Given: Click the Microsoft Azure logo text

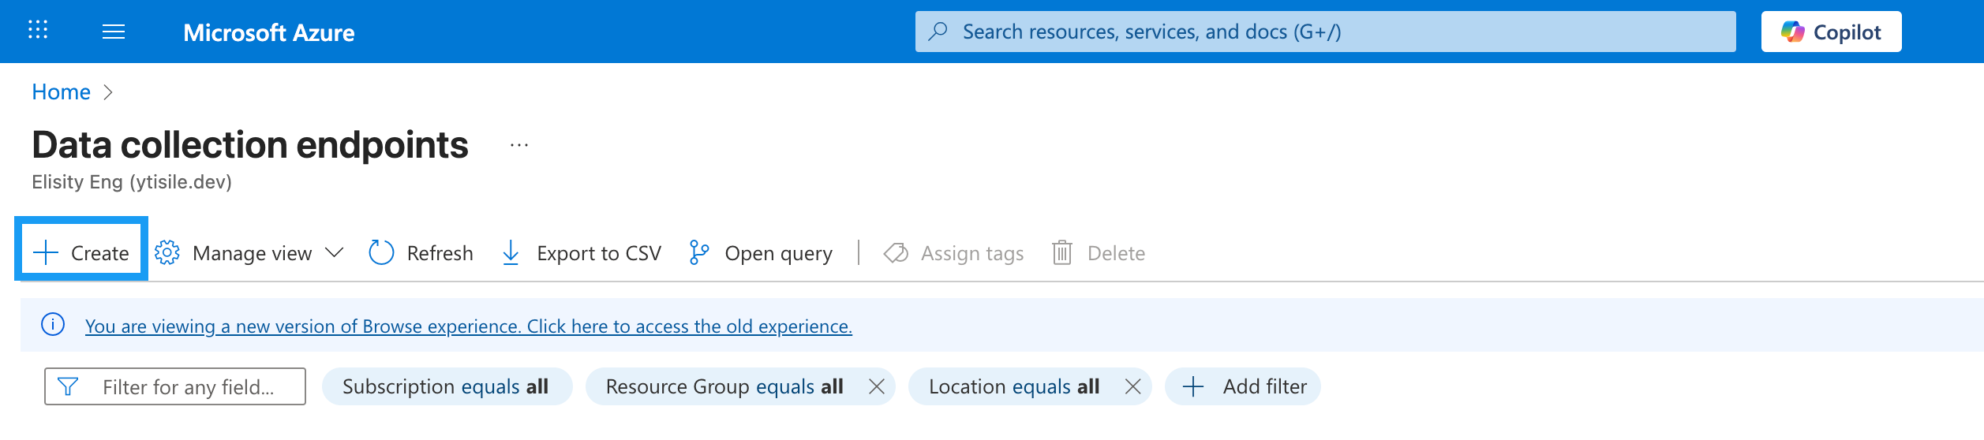Looking at the screenshot, I should click(x=268, y=32).
